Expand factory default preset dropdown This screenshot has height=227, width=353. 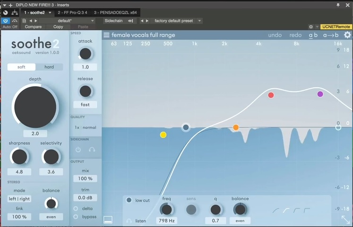coord(199,21)
